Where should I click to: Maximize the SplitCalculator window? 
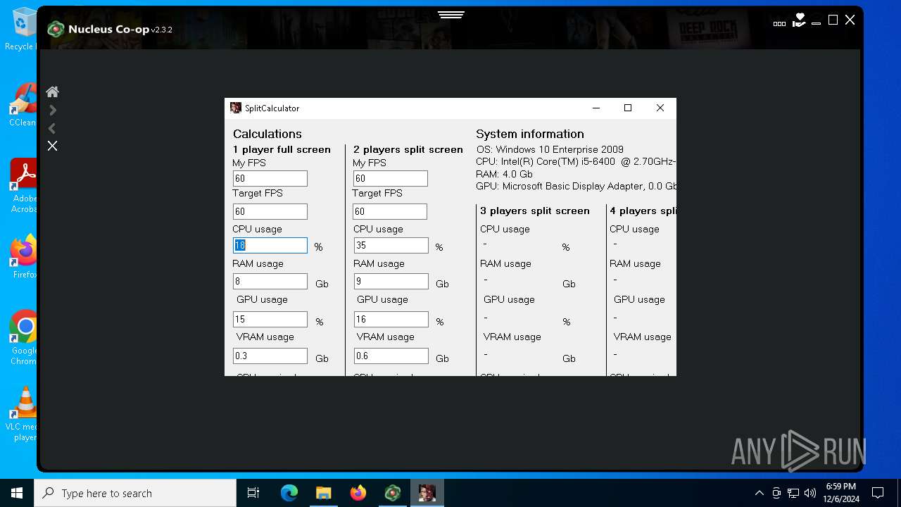(x=628, y=108)
